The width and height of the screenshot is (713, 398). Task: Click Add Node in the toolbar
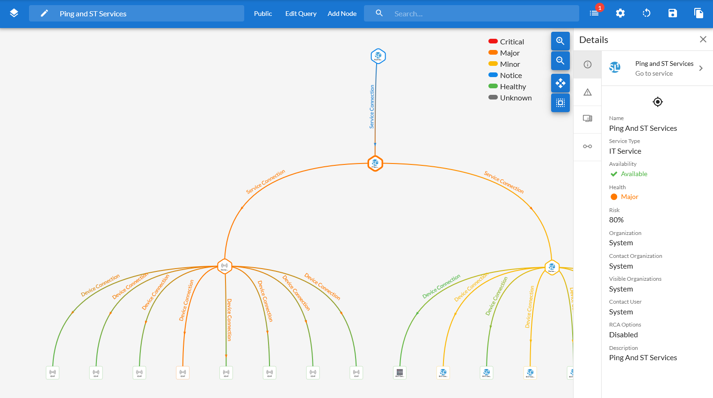[x=342, y=14]
